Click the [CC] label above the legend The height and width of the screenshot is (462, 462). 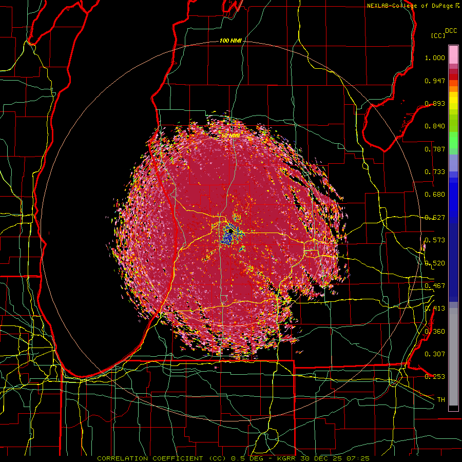click(438, 35)
